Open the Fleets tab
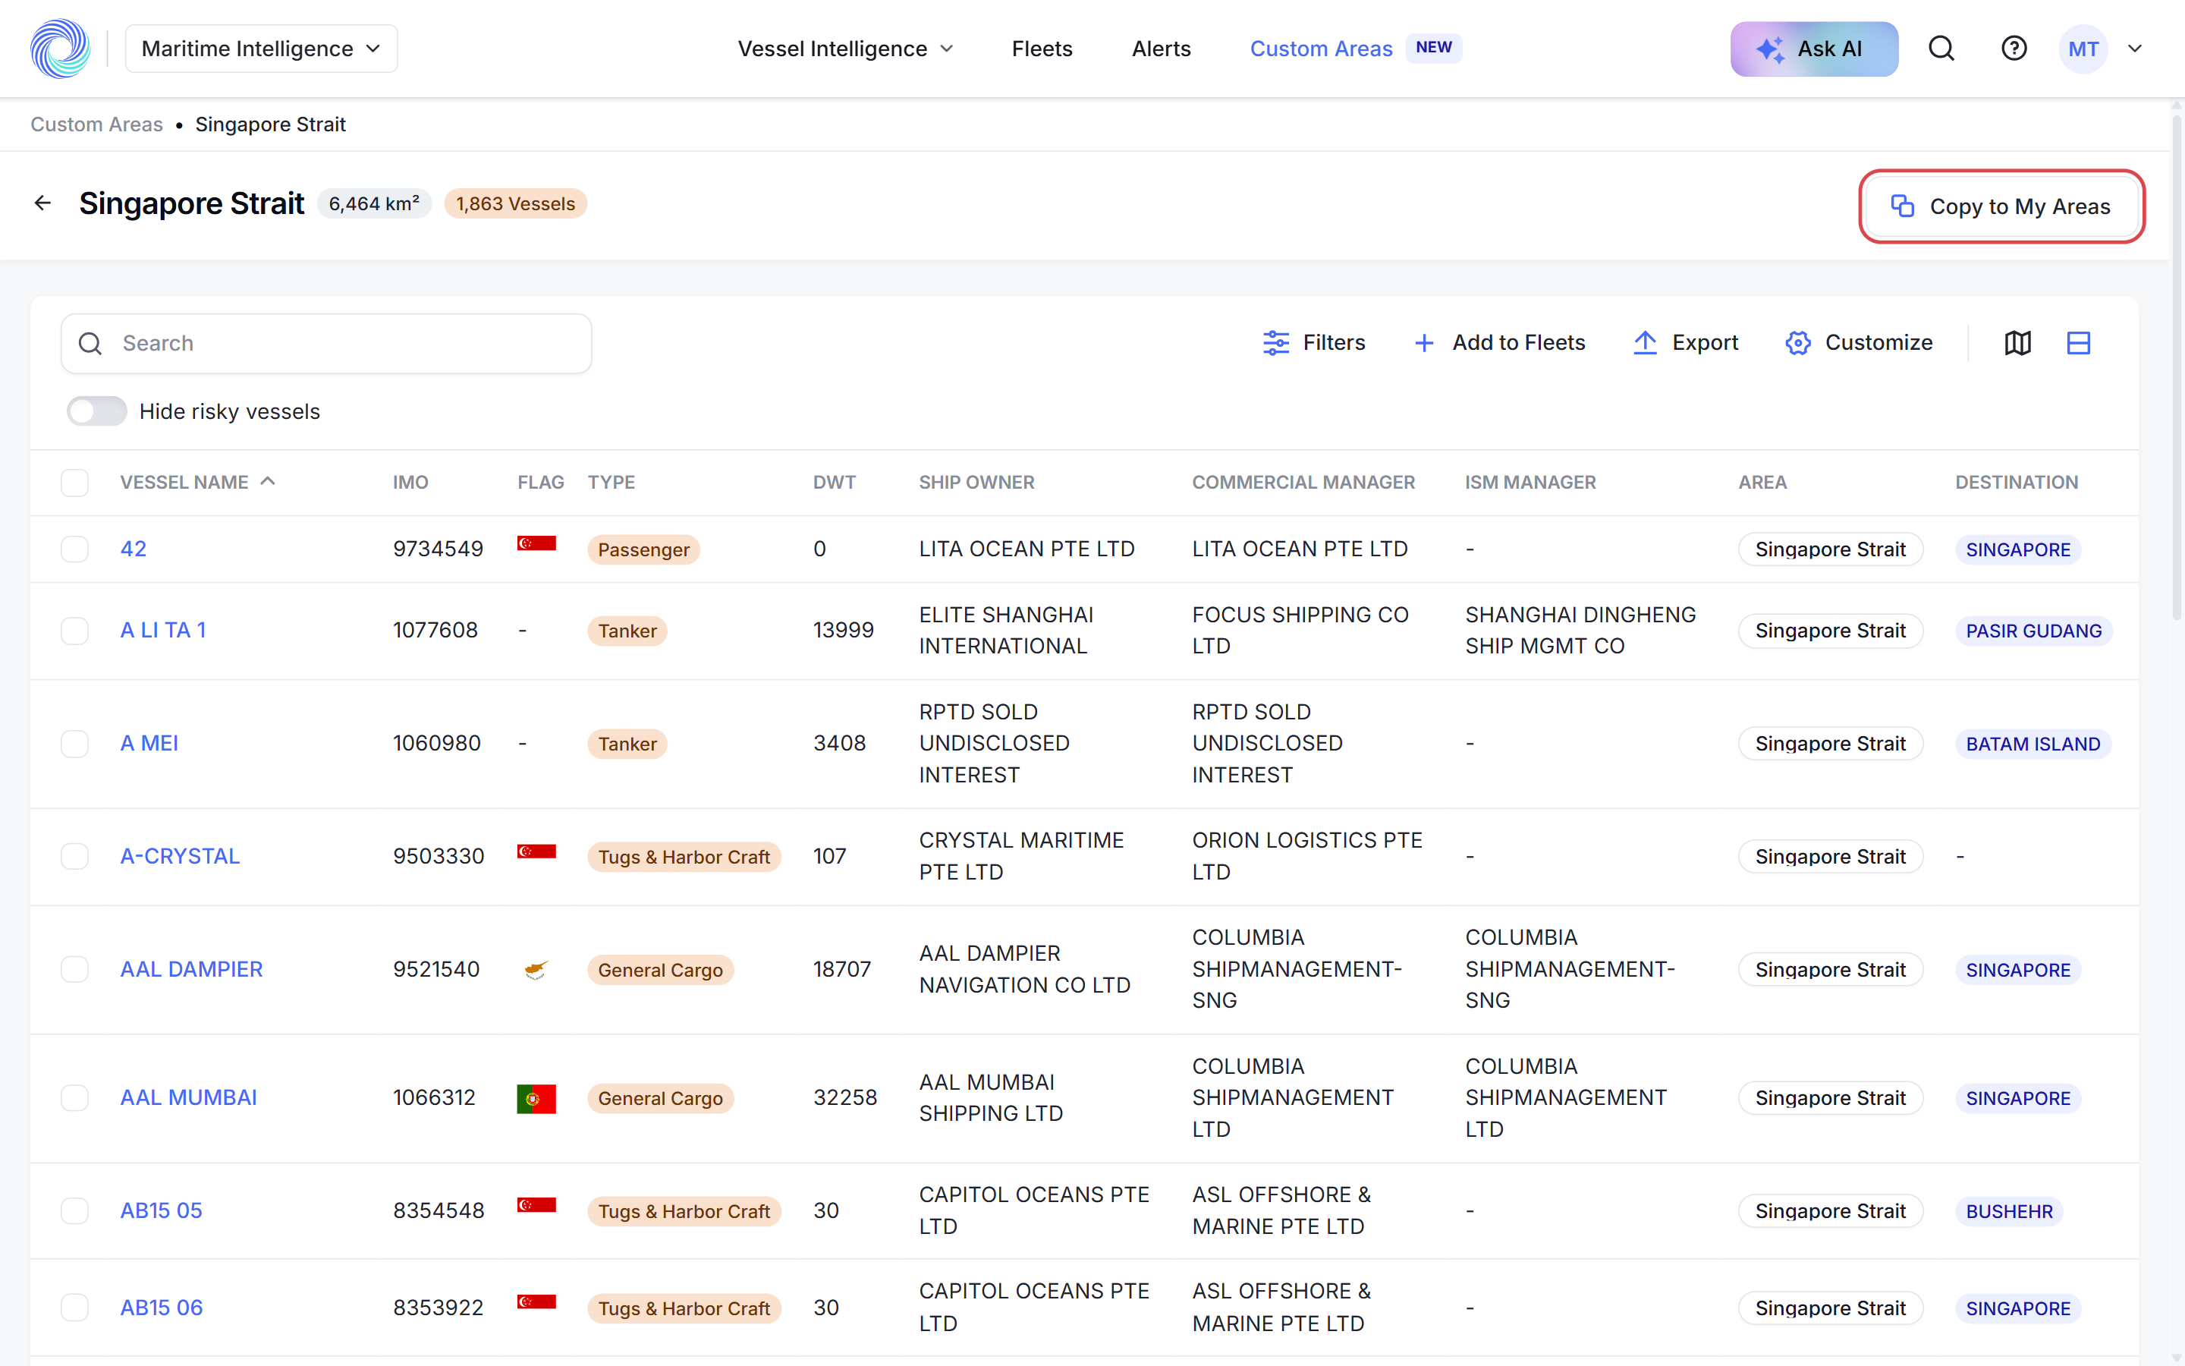 pos(1042,49)
